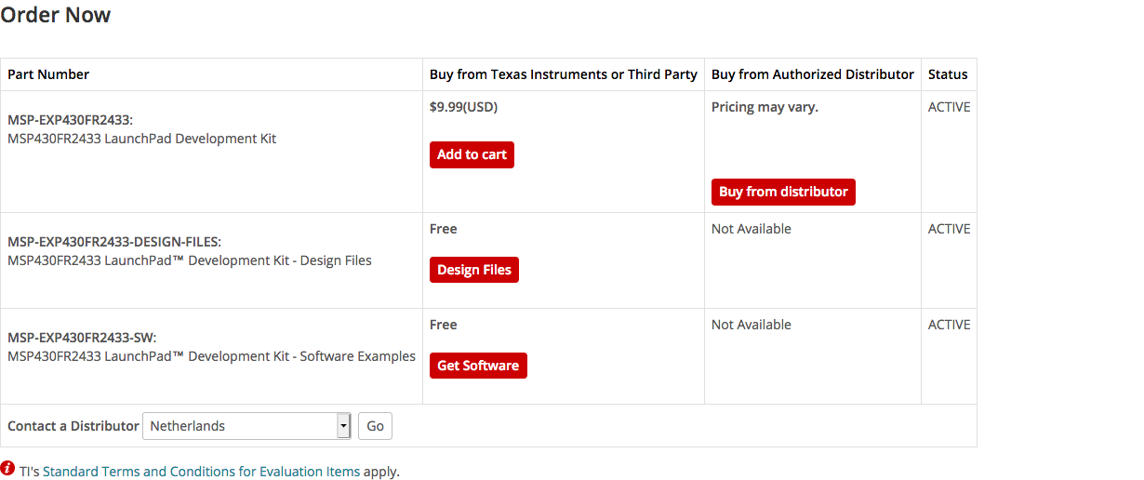
Task: Click the $9.99(USD) price text
Action: (463, 107)
